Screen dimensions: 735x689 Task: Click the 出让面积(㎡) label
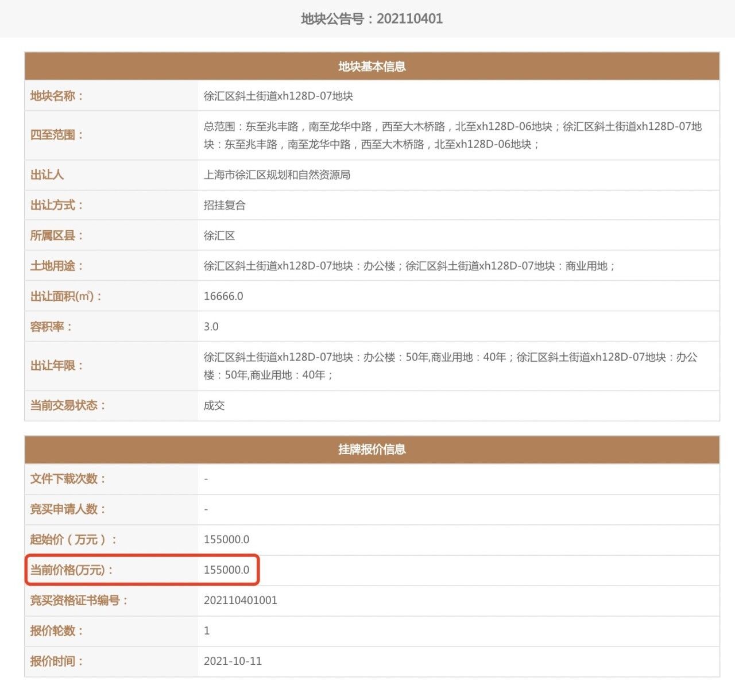point(66,296)
